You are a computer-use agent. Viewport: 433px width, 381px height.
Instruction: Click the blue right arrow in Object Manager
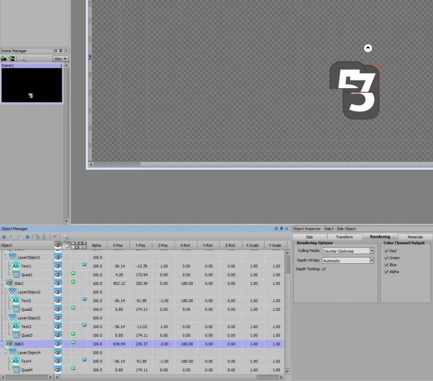pyautogui.click(x=27, y=237)
